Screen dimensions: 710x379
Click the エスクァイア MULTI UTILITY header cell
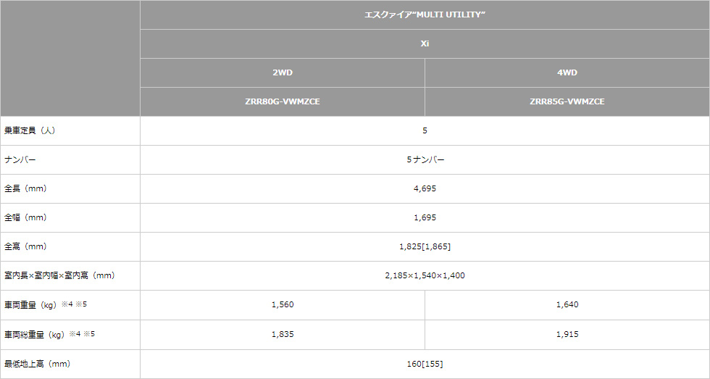pos(425,14)
